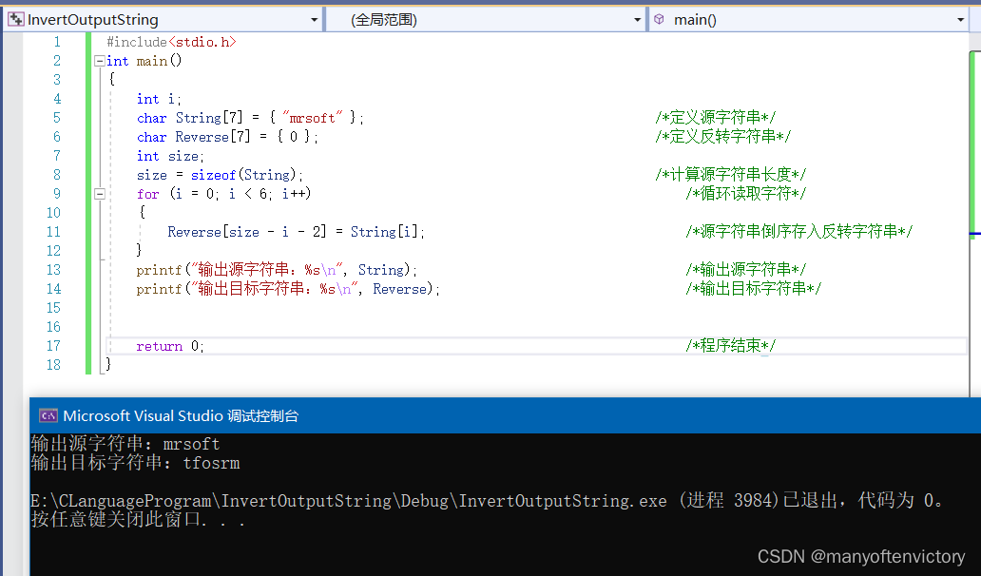Click the "mrsoft" string literal
981x576 pixels.
[x=312, y=118]
